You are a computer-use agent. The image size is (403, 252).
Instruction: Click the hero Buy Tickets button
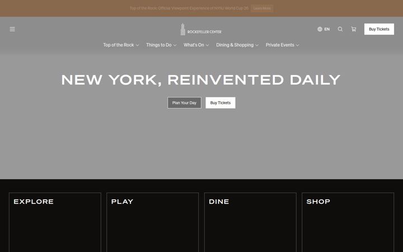(x=221, y=102)
